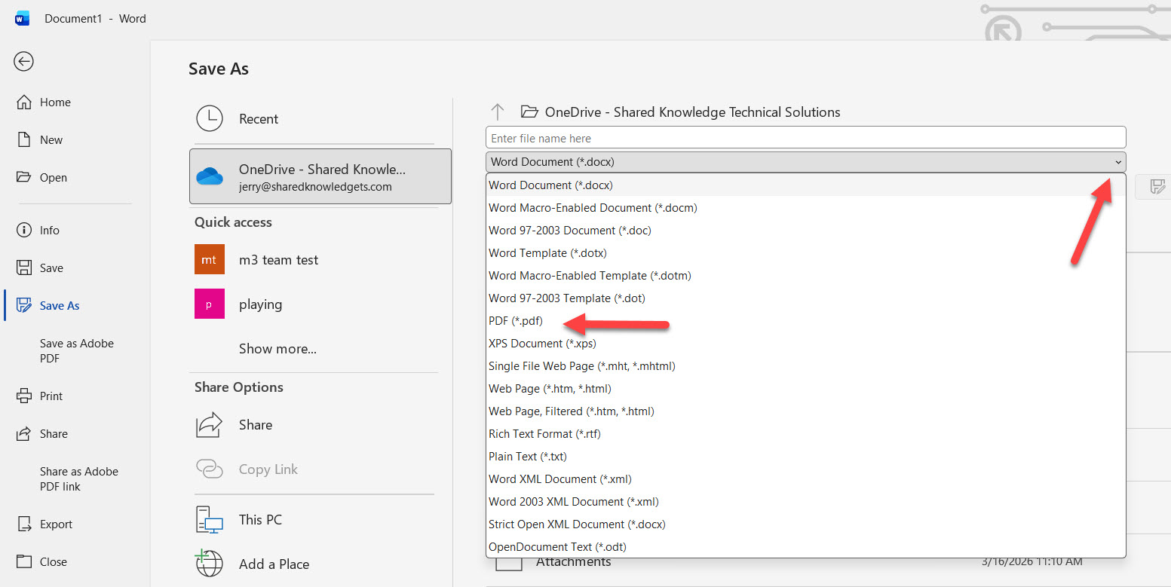Choose Word Macro-Enabled Template (*.dotm)
Screen dimensions: 1171x587
coord(805,276)
